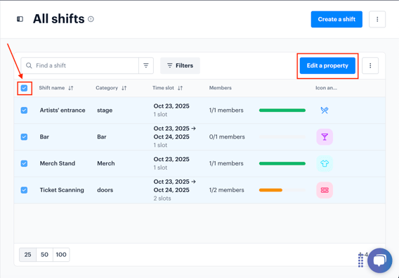Open search filter options icon in search box

(x=146, y=65)
